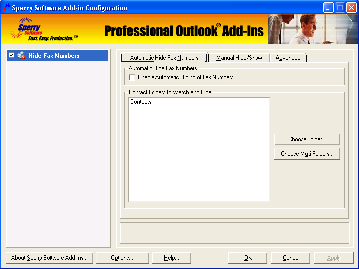
Task: Click the disabled Apply button
Action: tap(334, 258)
